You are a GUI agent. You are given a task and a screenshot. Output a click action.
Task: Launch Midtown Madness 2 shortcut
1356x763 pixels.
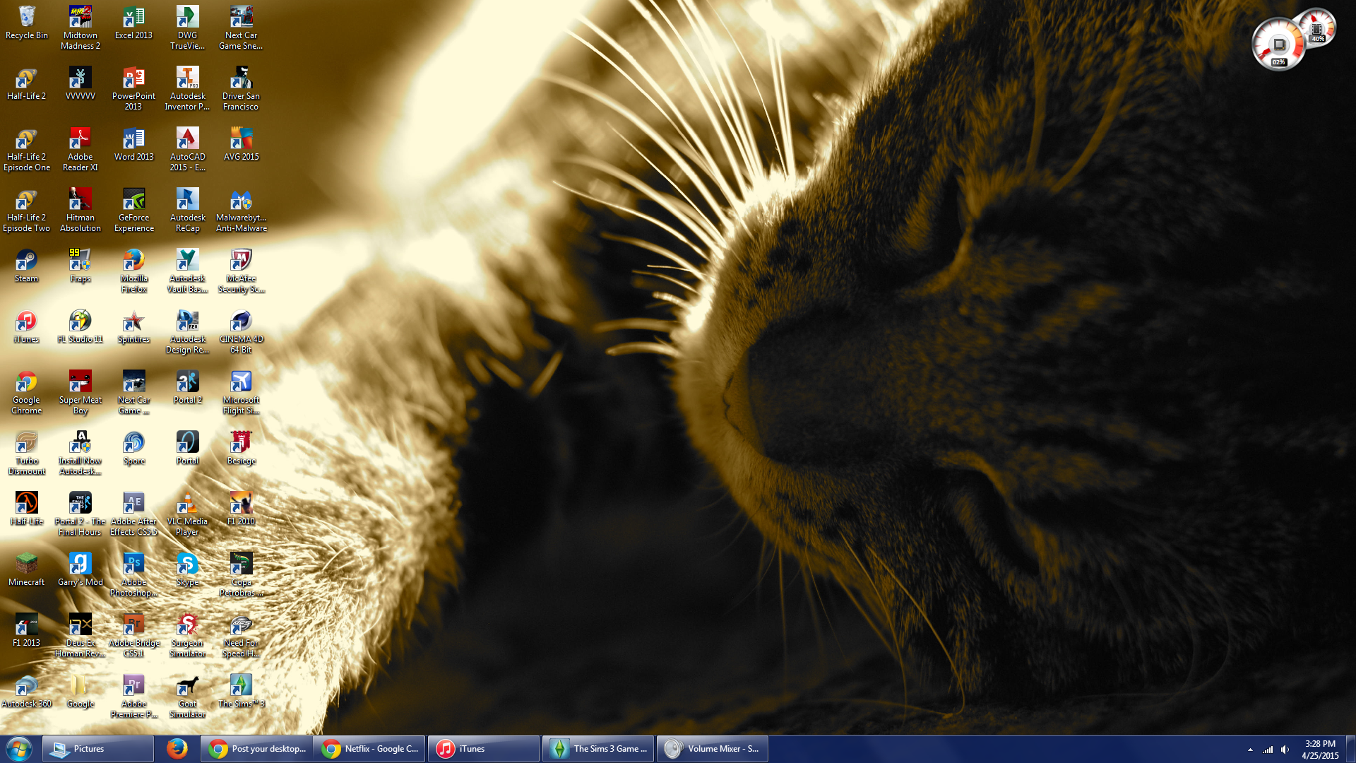81,28
